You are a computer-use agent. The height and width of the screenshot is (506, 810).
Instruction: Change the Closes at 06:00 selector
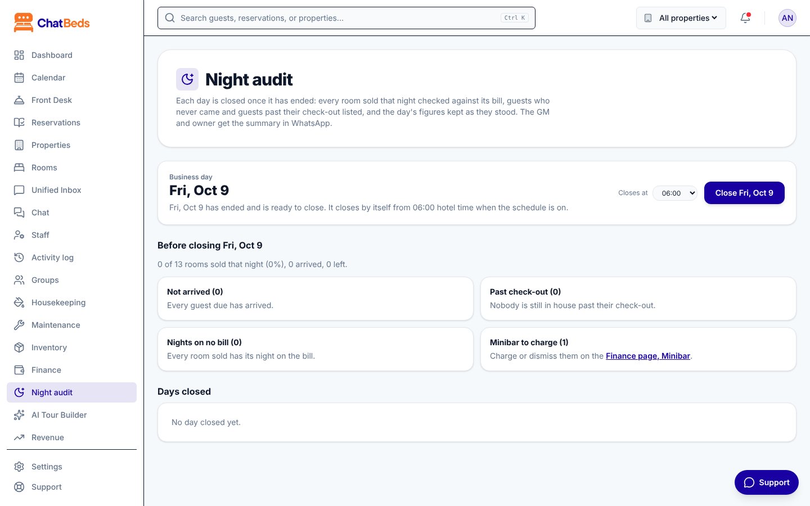(x=675, y=193)
